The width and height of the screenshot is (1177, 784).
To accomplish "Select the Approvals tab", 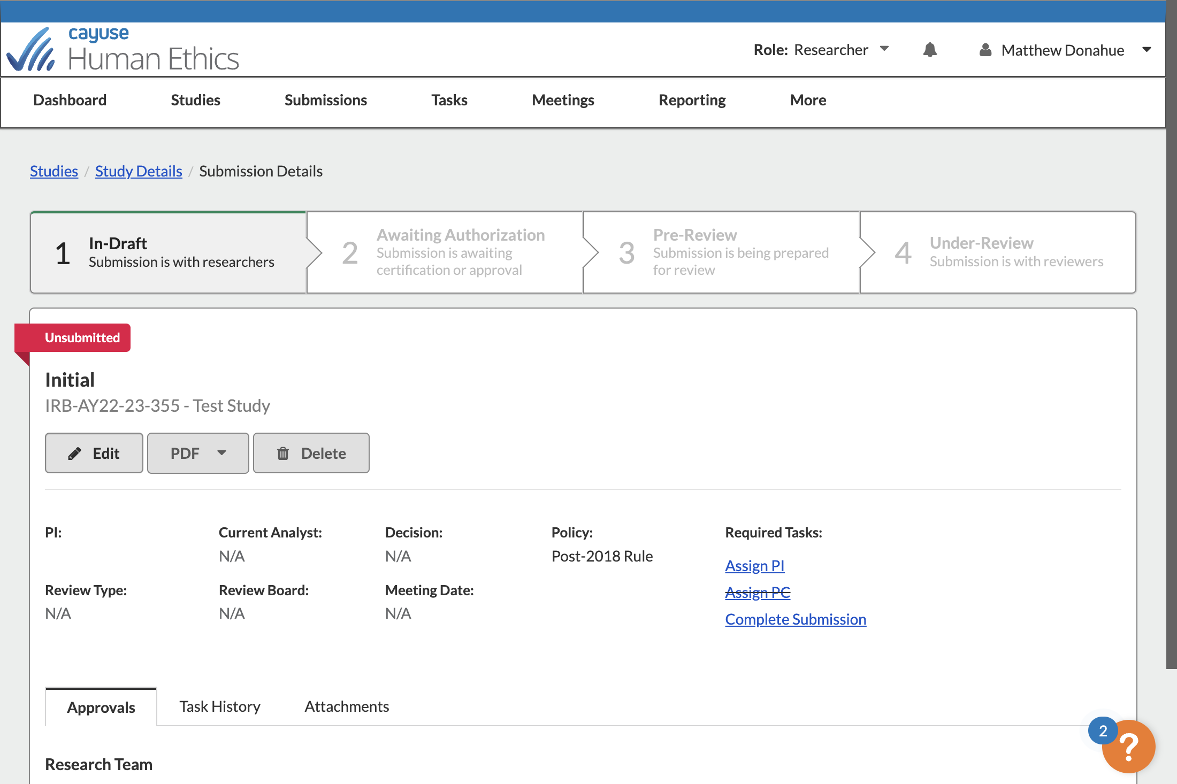I will coord(101,707).
